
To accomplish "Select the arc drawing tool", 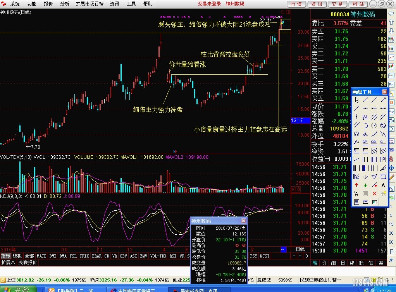I will (365, 125).
